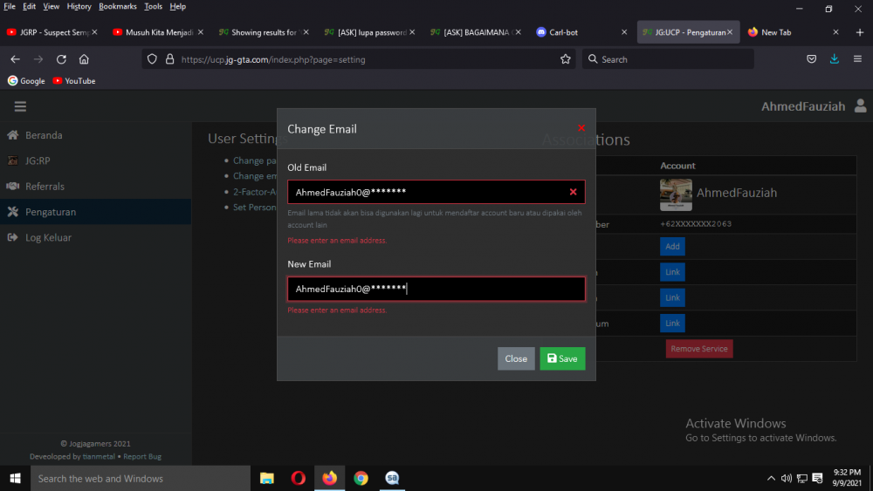The width and height of the screenshot is (873, 491).
Task: Click the browser Search box
Action: click(668, 59)
